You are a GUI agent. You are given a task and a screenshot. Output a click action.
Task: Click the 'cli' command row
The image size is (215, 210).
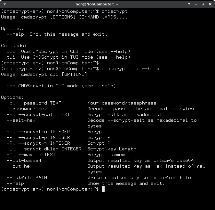point(68,52)
